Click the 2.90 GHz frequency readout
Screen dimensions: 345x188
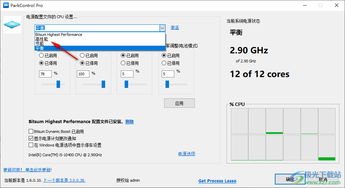(x=249, y=50)
